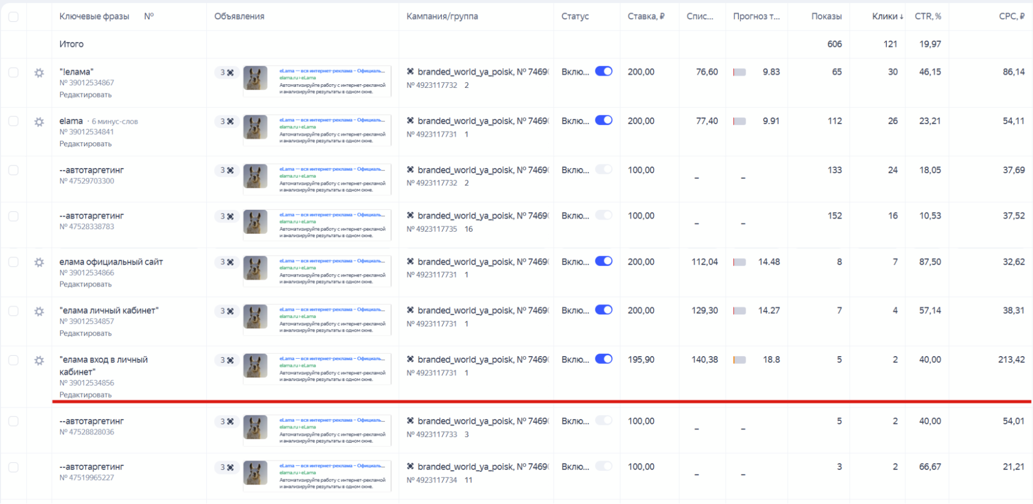Sort table by Показы column
The image size is (1033, 504).
pos(826,17)
